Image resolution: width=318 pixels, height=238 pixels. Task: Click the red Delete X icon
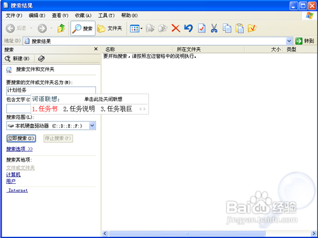click(176, 28)
